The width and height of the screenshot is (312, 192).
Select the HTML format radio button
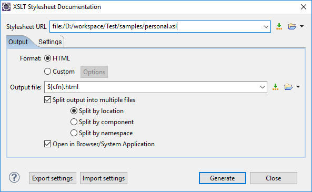click(47, 58)
